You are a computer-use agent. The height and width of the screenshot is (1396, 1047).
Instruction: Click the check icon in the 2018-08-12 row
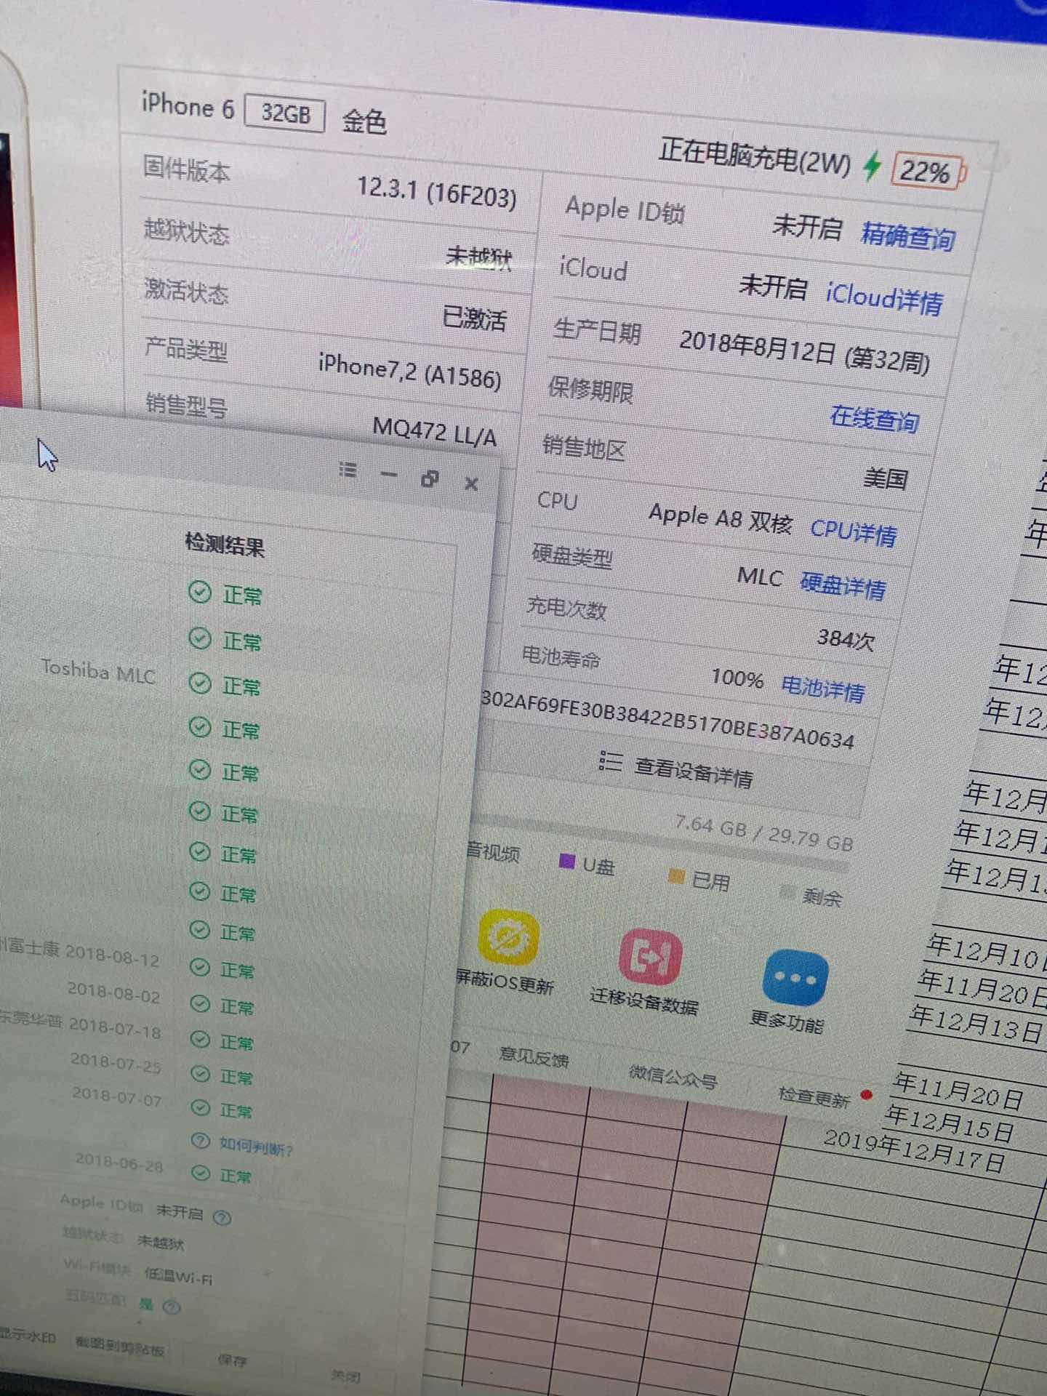(200, 967)
